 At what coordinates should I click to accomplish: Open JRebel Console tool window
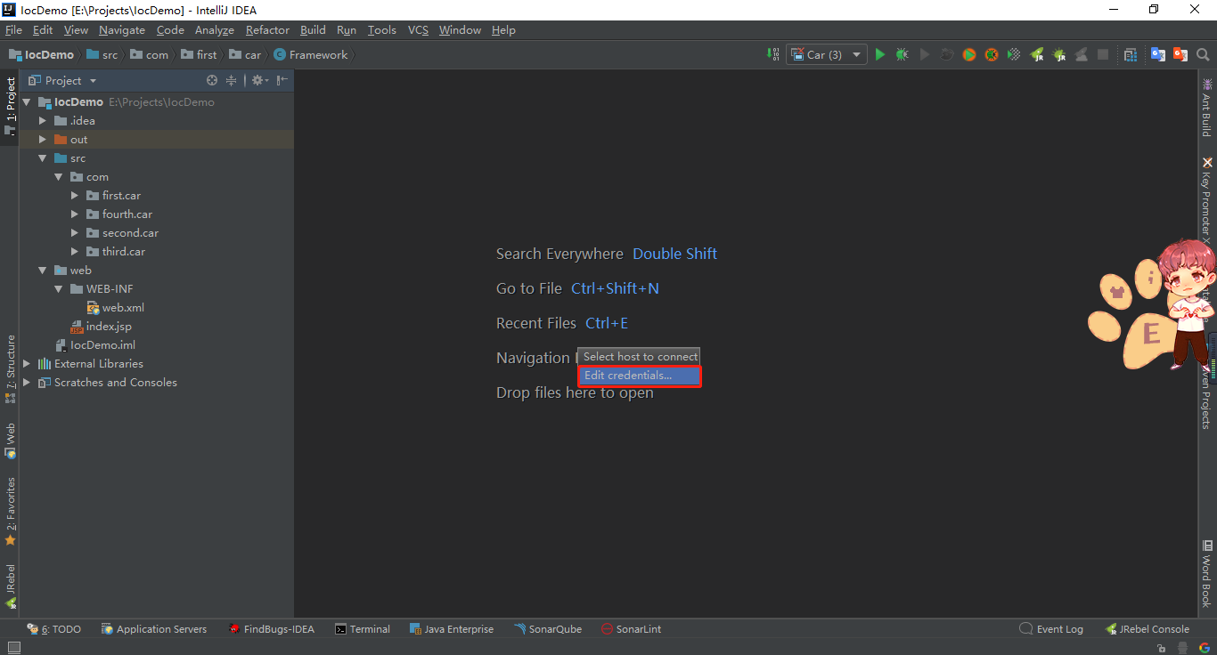click(1148, 629)
